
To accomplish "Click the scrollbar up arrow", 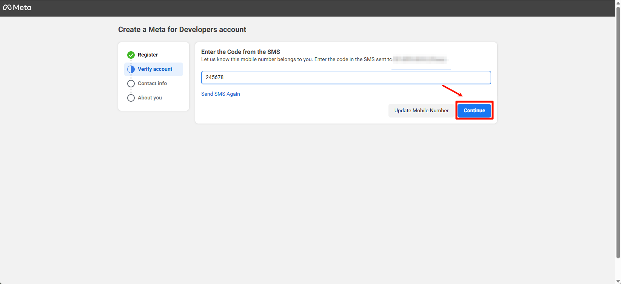I will 618,3.
